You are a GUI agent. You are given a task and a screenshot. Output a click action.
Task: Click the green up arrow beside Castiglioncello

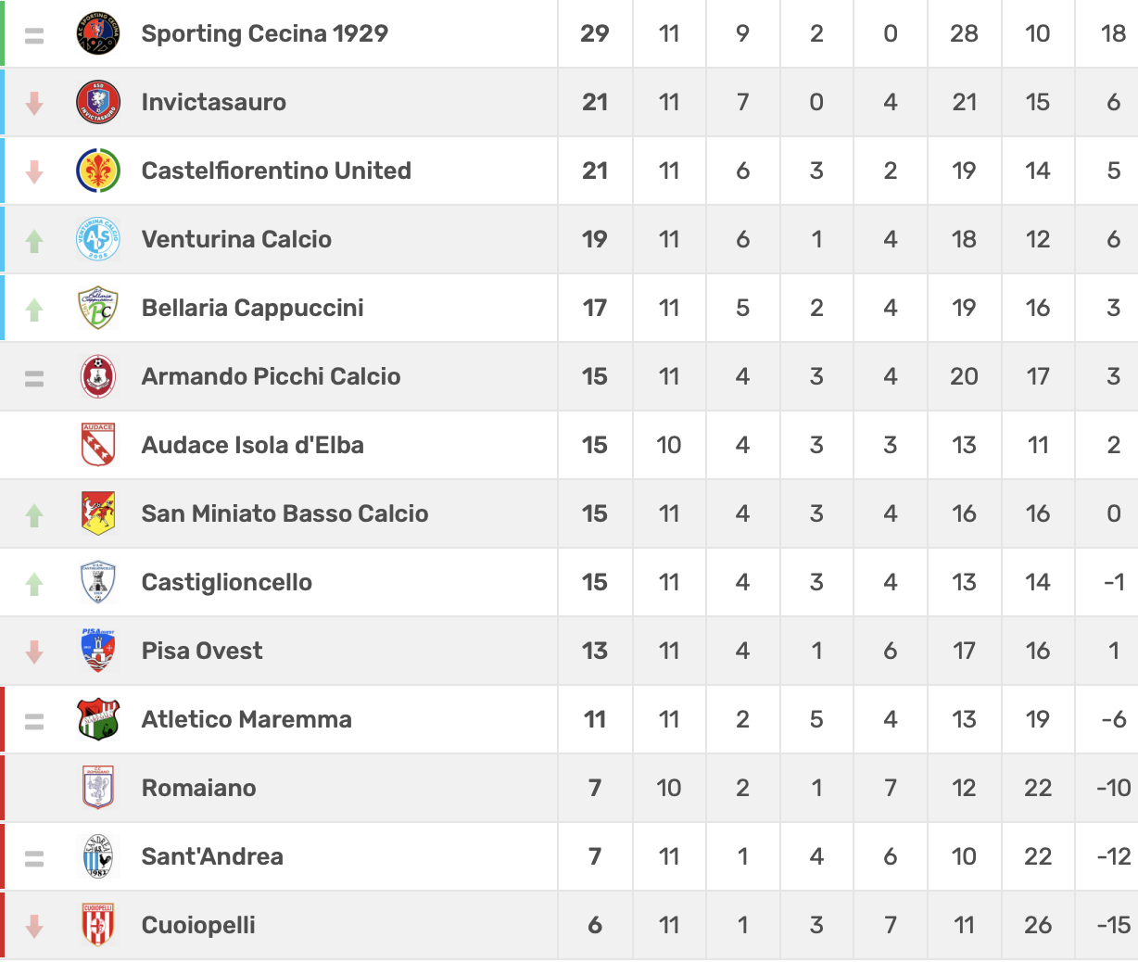(x=34, y=583)
